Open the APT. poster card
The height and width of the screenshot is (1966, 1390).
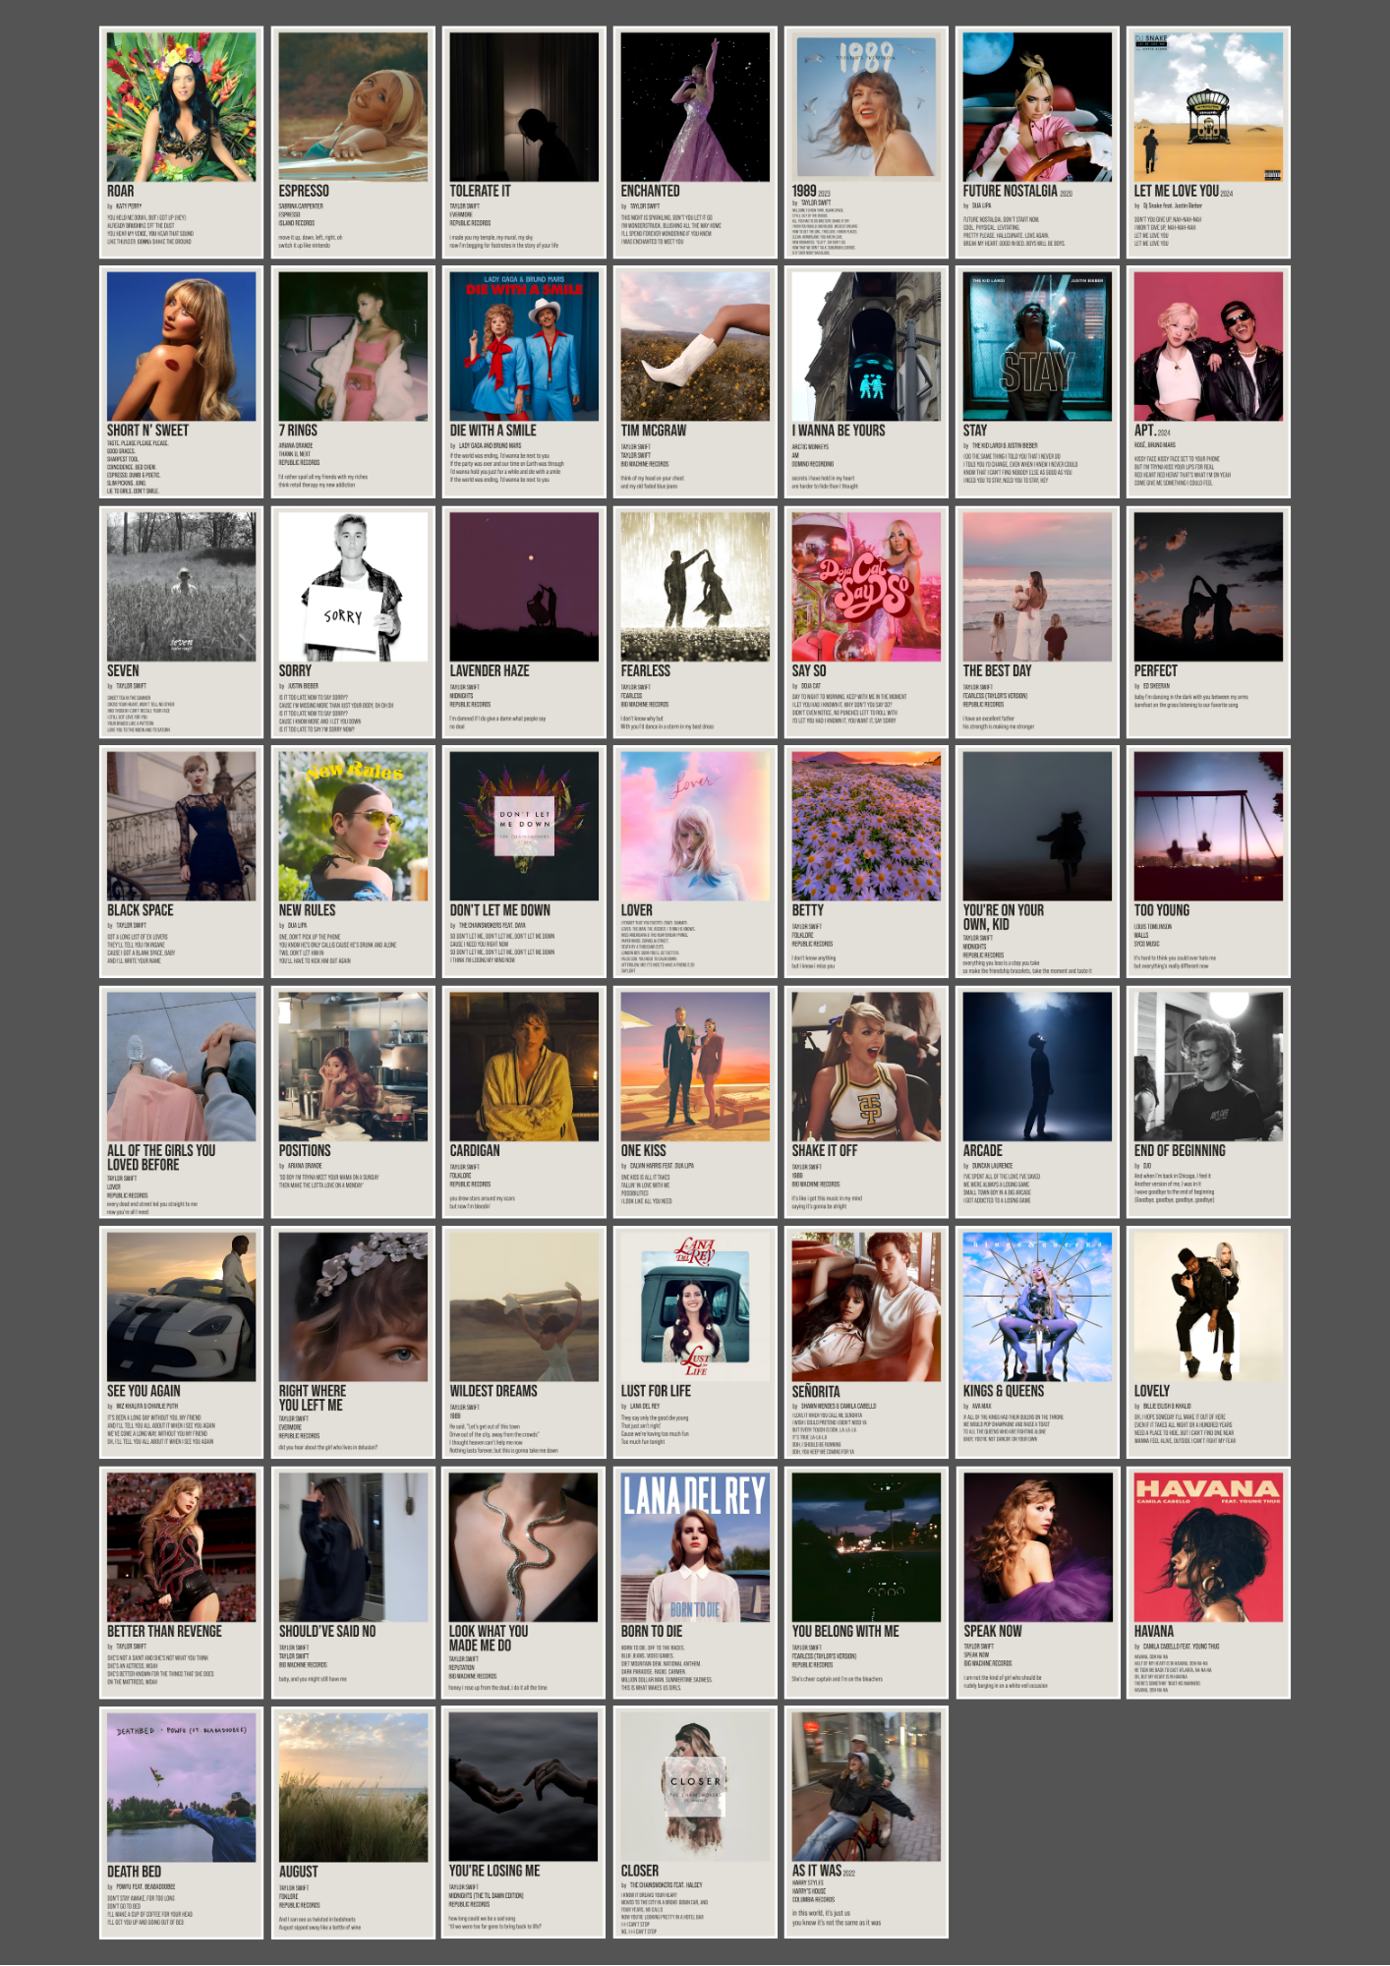pos(1208,382)
